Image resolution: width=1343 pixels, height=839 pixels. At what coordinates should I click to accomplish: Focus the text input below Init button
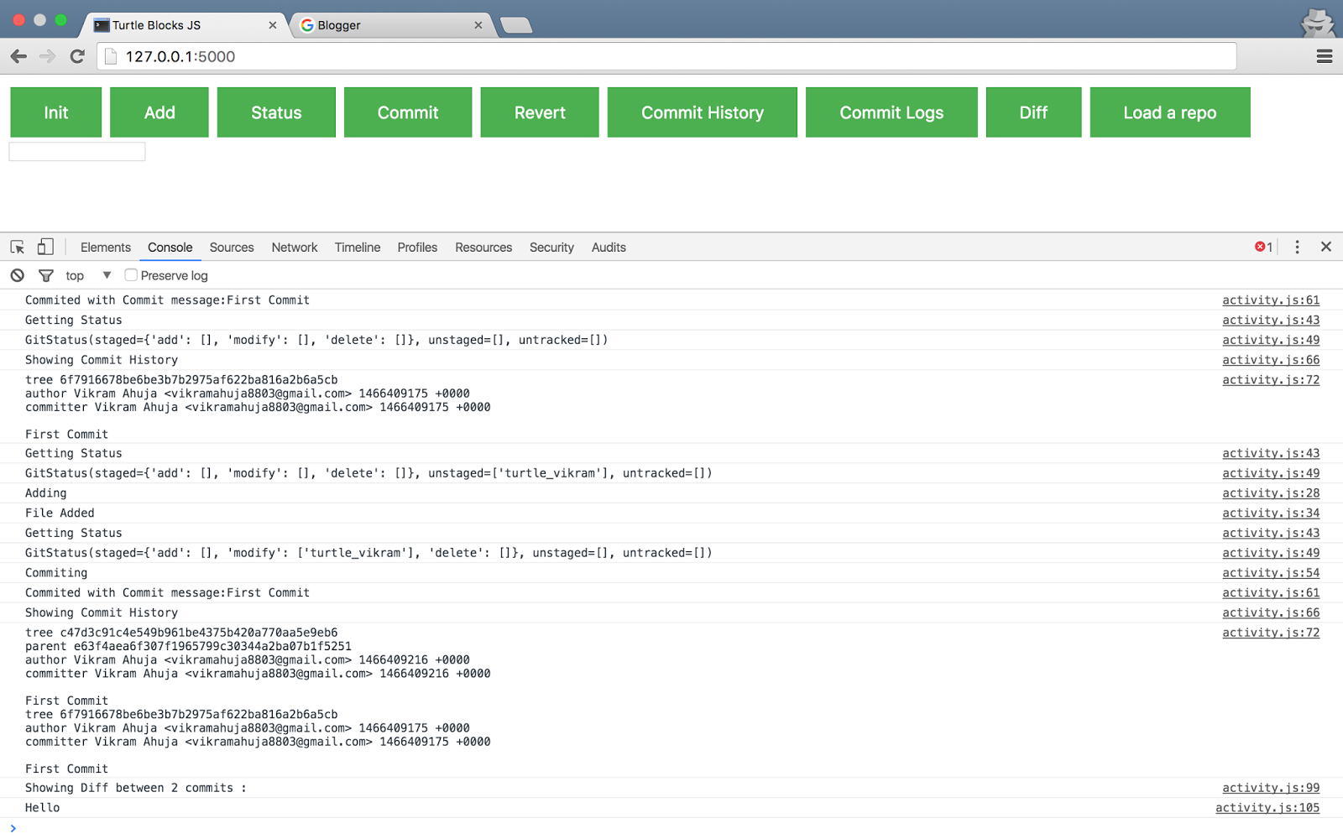77,152
